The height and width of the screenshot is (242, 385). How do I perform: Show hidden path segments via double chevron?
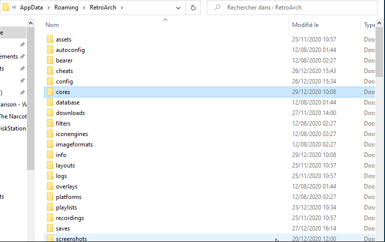coord(14,7)
